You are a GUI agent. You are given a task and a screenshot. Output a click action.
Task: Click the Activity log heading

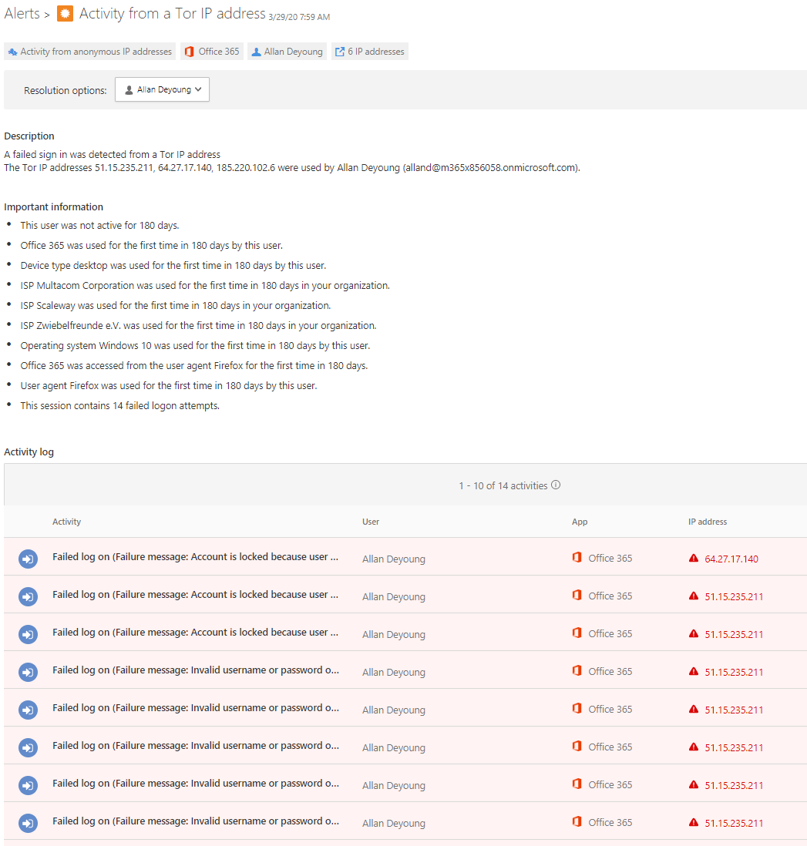tap(29, 452)
